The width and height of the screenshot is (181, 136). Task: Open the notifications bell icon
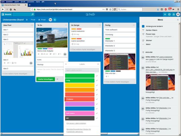pyautogui.click(x=174, y=14)
